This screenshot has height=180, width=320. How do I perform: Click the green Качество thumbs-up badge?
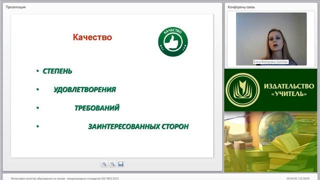(x=173, y=42)
